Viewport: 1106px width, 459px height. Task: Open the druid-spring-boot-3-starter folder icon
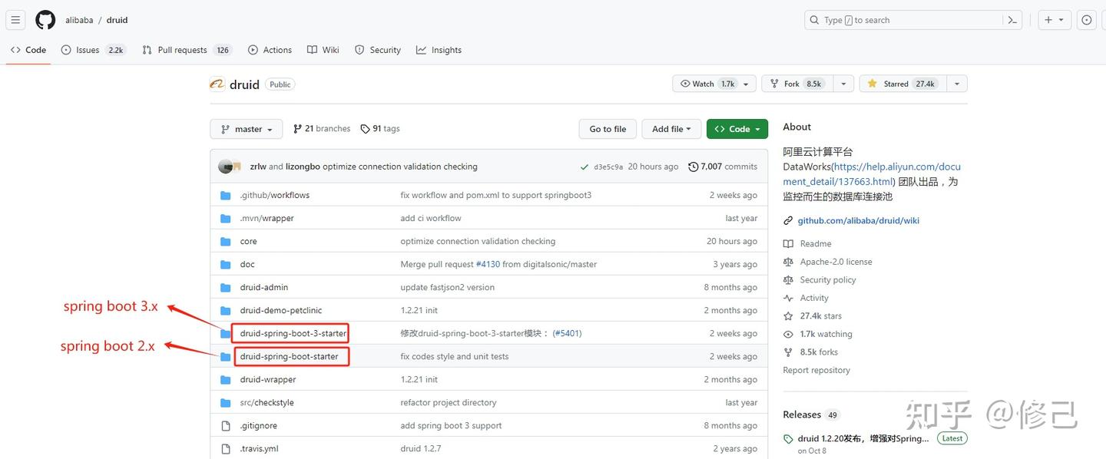(x=226, y=333)
